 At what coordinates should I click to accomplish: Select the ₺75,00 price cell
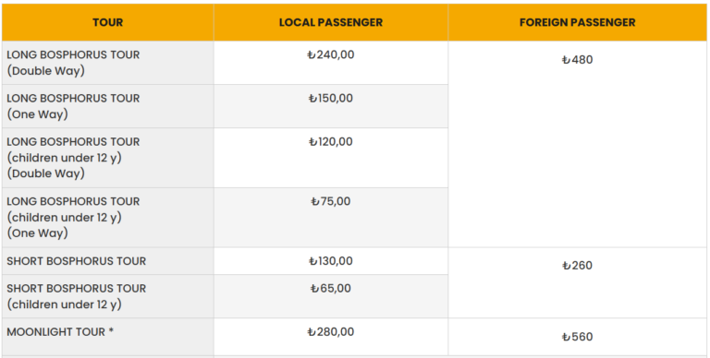(331, 218)
